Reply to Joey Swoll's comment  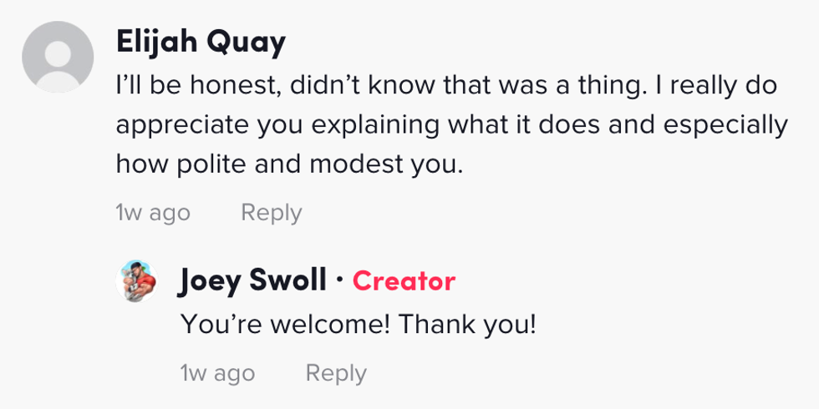[336, 372]
